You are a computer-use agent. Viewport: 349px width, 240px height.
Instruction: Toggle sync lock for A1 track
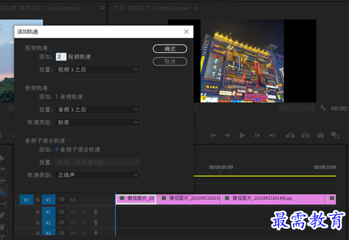[61, 212]
